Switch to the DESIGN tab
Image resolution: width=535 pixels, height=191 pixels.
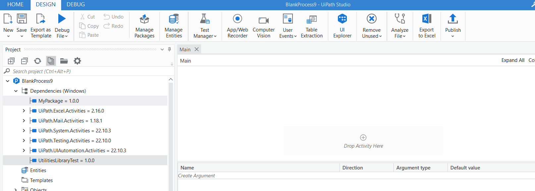click(46, 5)
